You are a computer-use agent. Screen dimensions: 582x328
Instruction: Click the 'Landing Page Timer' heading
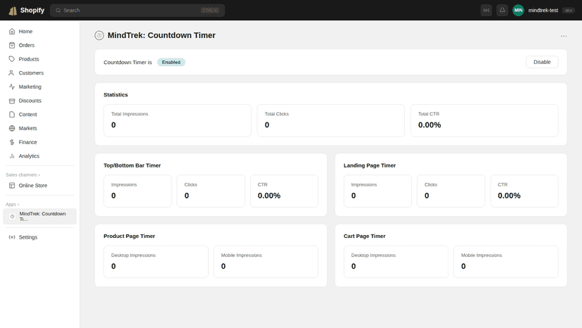(x=370, y=165)
